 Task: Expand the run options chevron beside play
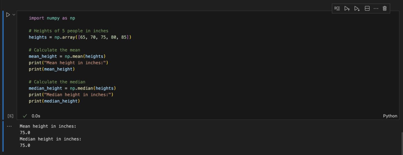[x=14, y=15]
